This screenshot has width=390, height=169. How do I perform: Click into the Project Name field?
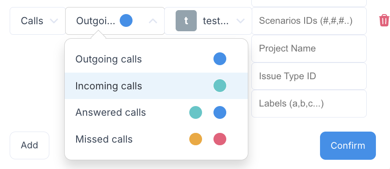309,48
